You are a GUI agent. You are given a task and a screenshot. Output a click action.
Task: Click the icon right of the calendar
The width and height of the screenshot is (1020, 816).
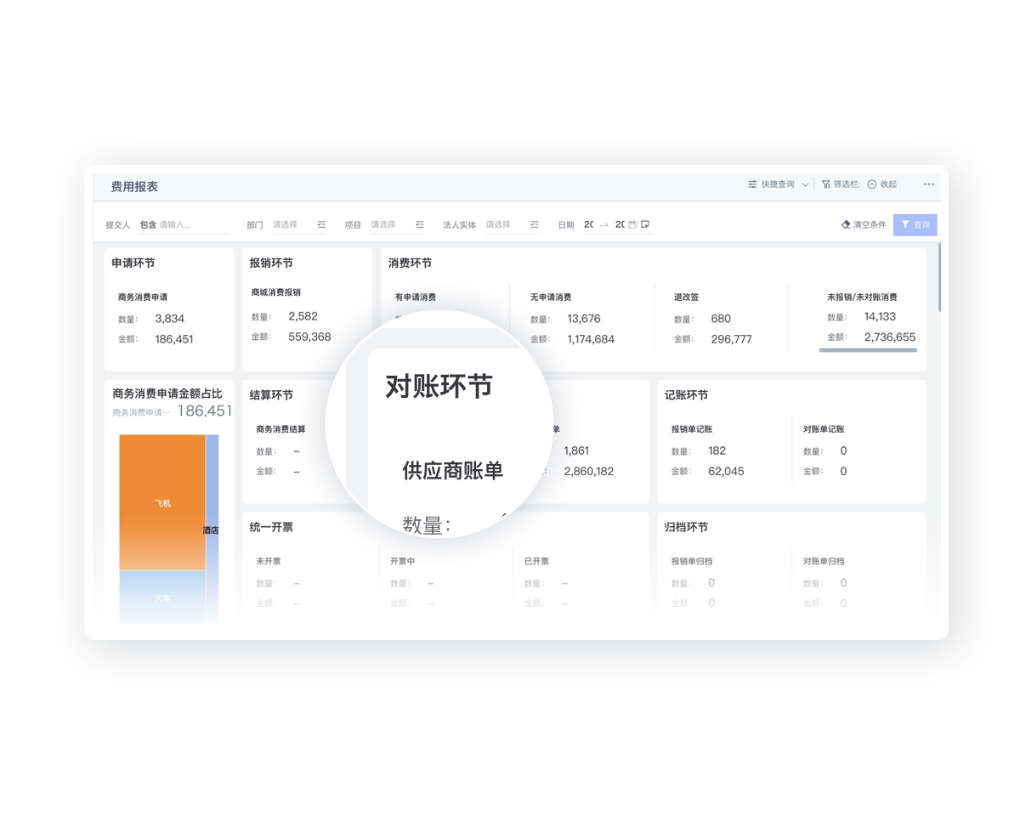[645, 225]
